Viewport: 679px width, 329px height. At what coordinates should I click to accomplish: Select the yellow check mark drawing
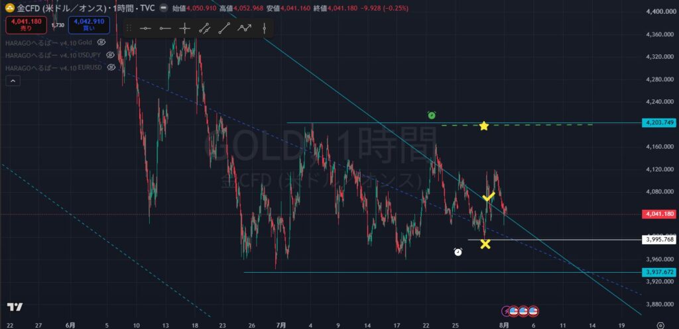click(489, 197)
